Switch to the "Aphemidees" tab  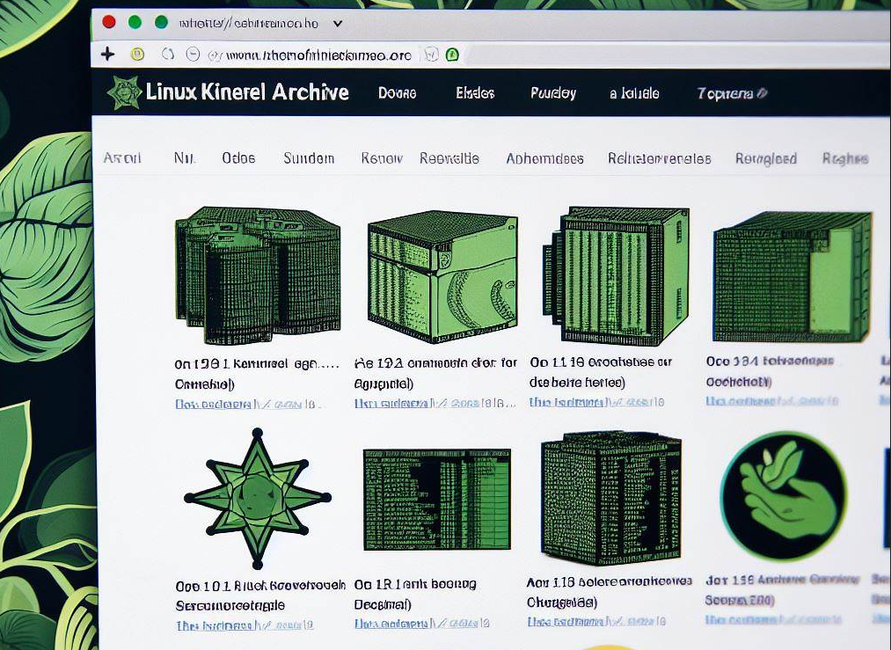click(544, 158)
